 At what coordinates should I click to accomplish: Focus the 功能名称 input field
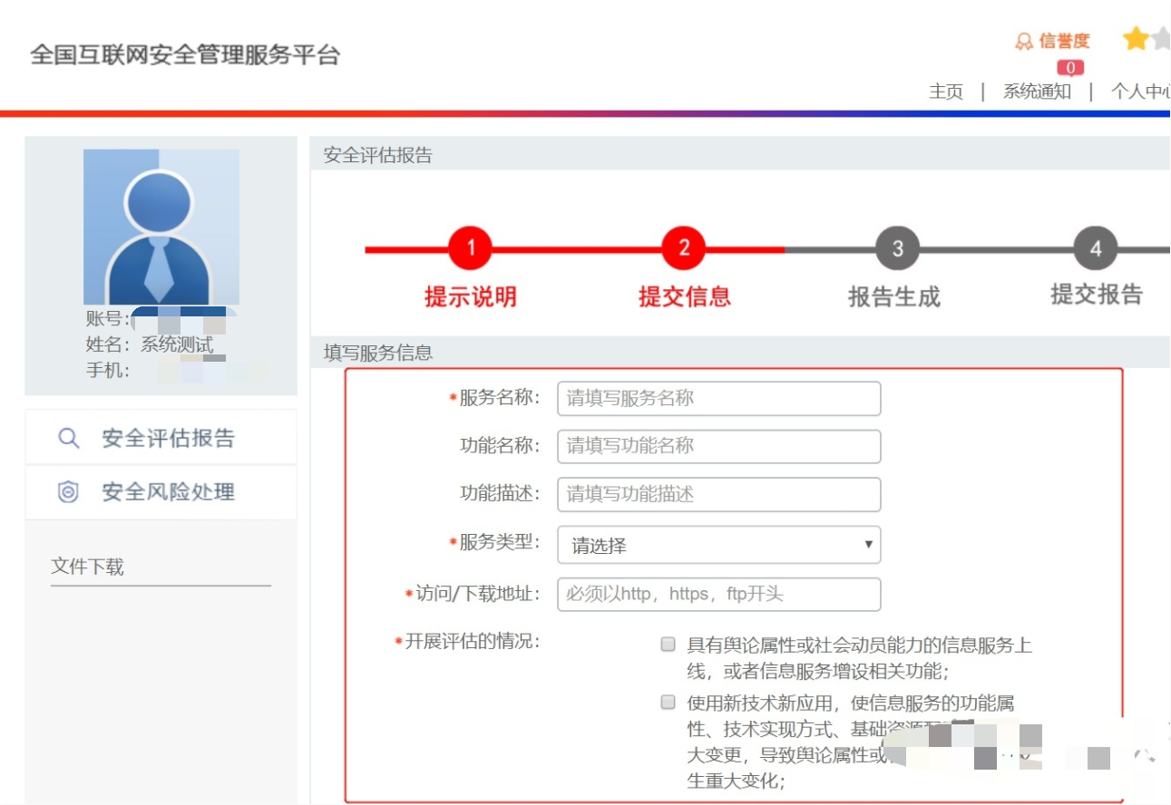pos(718,446)
